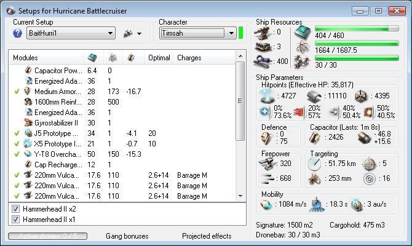Click the armor hitpoints icon showing 11110
412x246 pixels.
314,96
